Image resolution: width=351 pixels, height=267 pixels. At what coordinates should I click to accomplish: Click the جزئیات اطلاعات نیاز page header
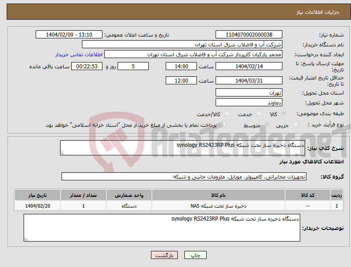(x=318, y=12)
